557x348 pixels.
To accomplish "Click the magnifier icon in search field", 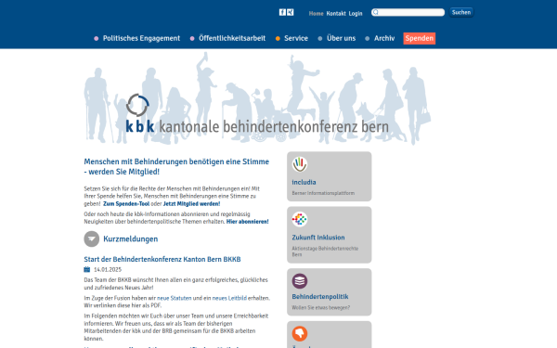I will 375,12.
